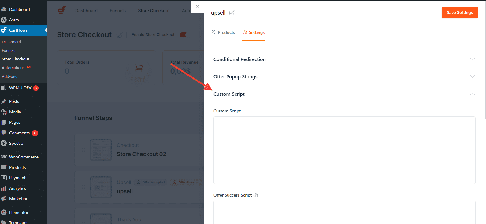Click drag handle of upsell step
This screenshot has height=224, width=486.
pos(83,187)
